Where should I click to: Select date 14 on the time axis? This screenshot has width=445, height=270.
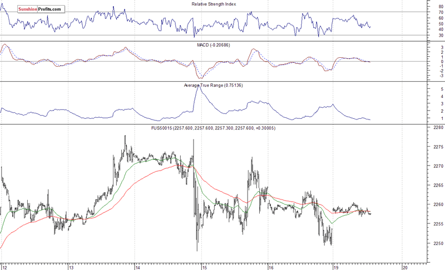[x=137, y=266]
